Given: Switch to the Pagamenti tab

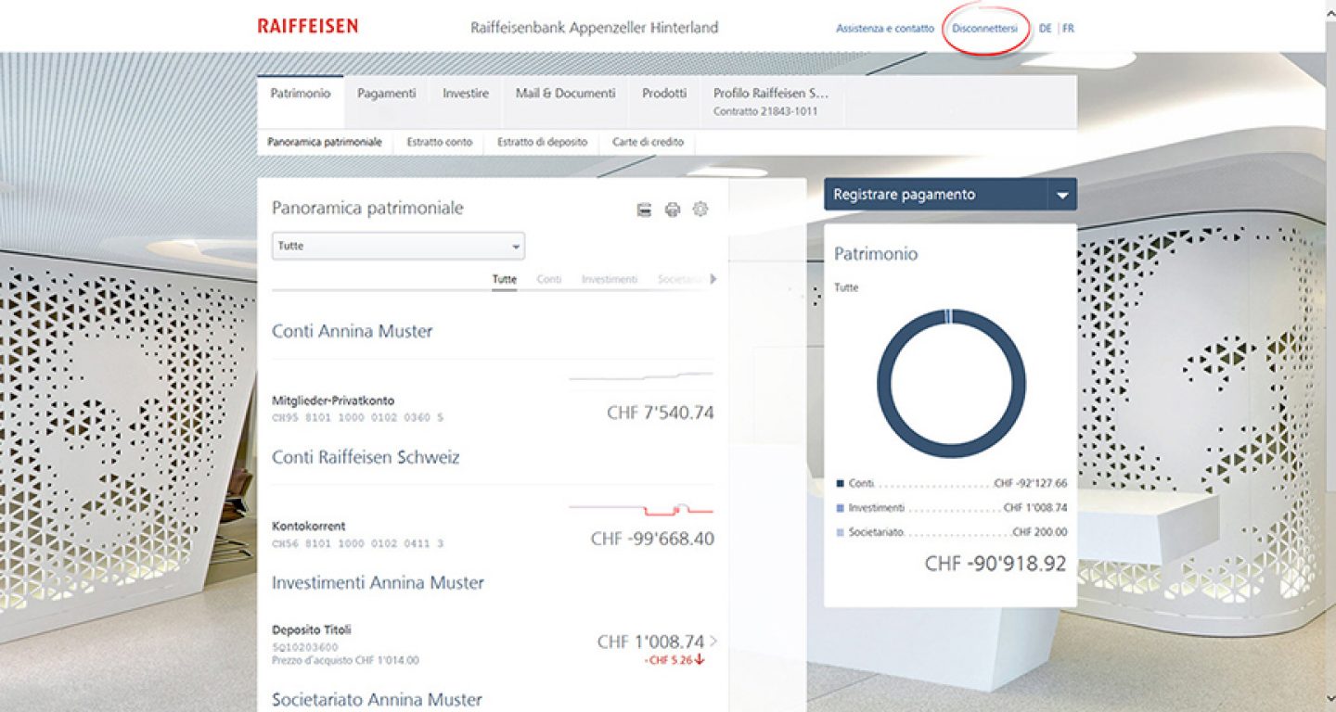Looking at the screenshot, I should click(x=386, y=94).
